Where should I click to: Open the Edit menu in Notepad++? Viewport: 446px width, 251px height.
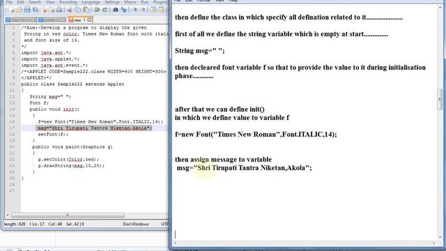click(x=20, y=2)
